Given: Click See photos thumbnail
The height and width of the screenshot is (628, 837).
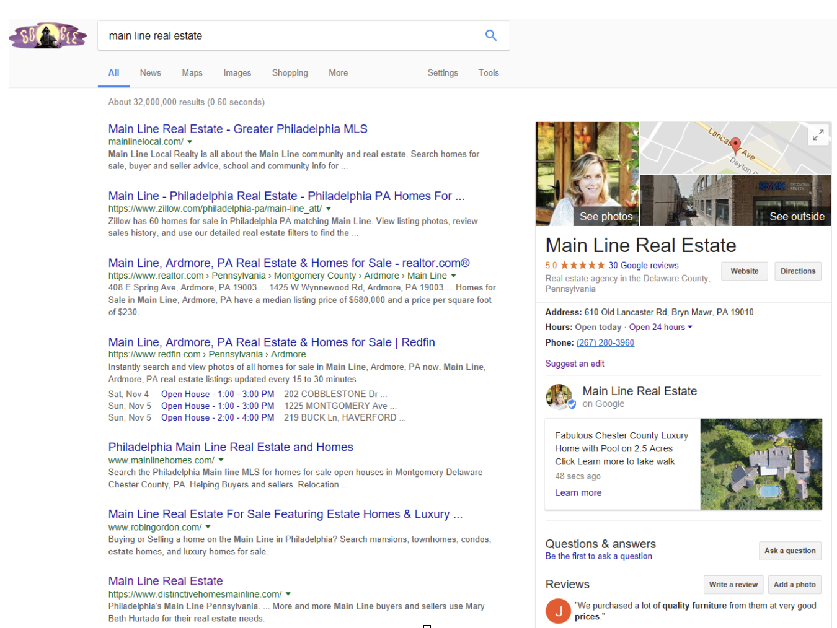Looking at the screenshot, I should pyautogui.click(x=587, y=173).
